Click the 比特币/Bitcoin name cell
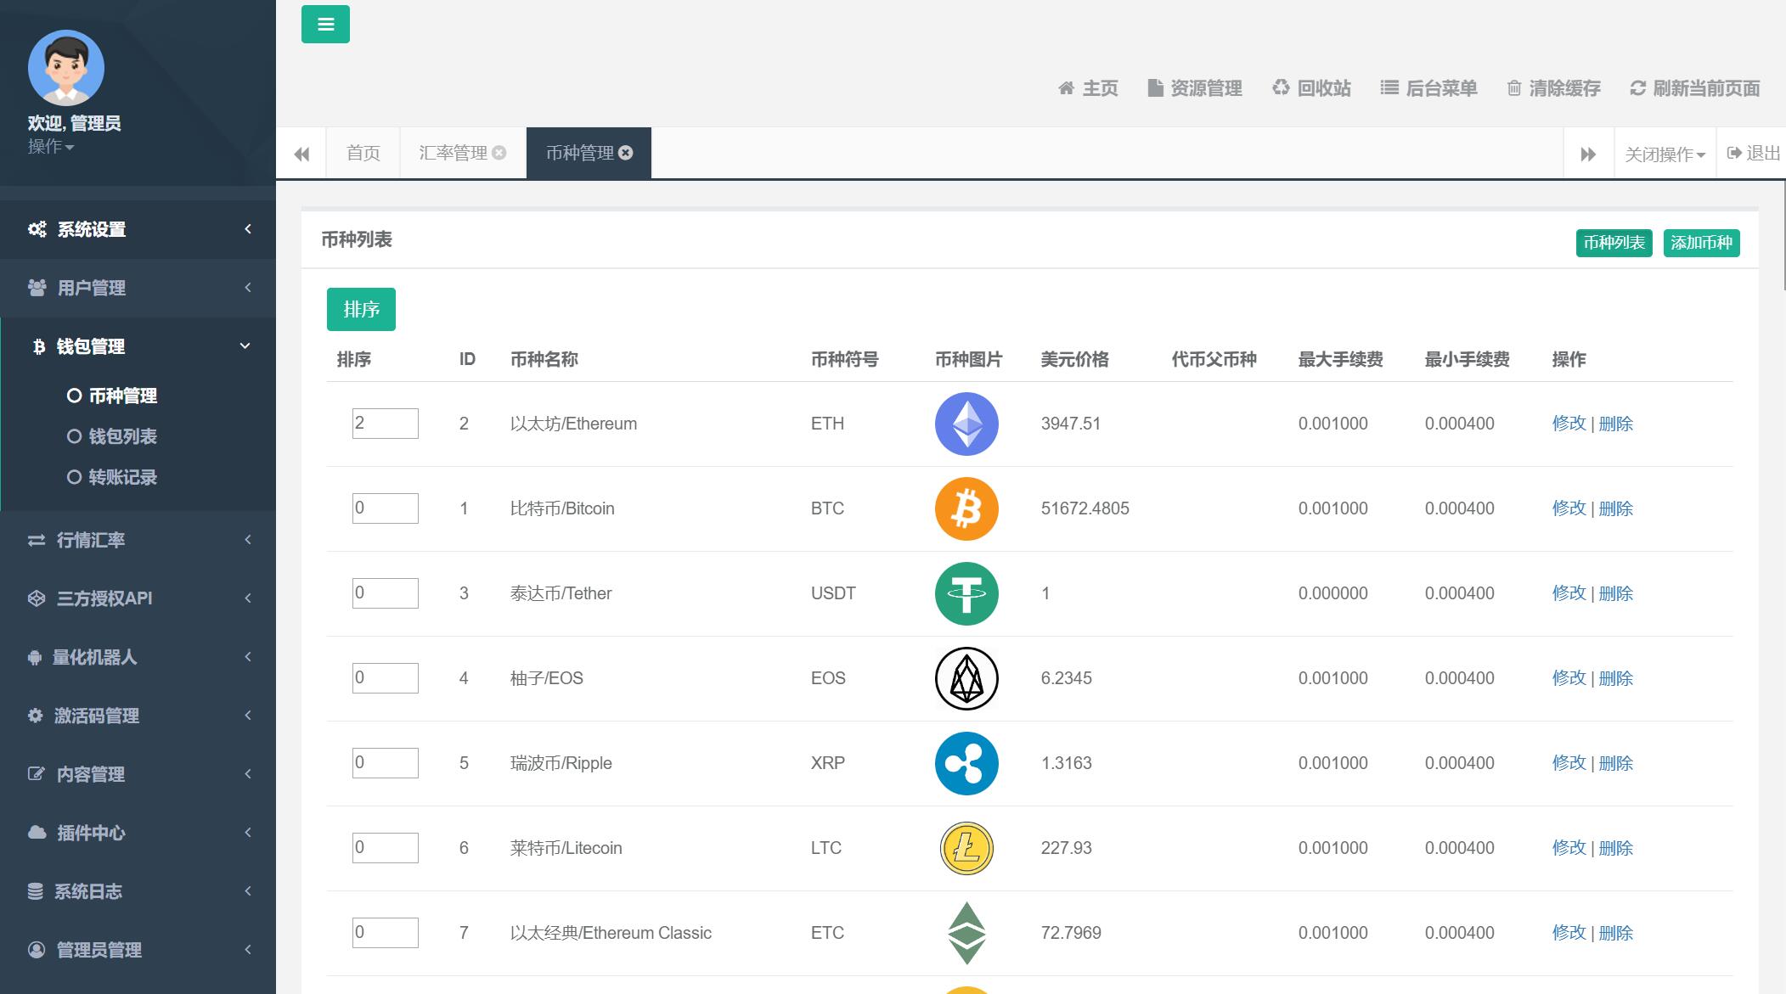Viewport: 1786px width, 994px height. click(562, 508)
